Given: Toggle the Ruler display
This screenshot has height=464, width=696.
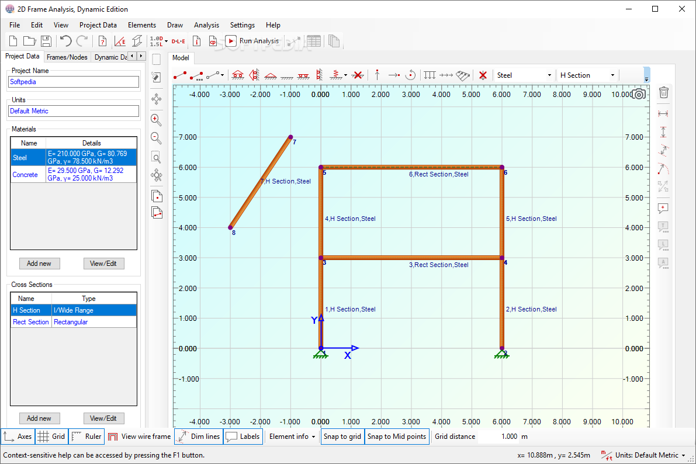Looking at the screenshot, I should coord(86,437).
